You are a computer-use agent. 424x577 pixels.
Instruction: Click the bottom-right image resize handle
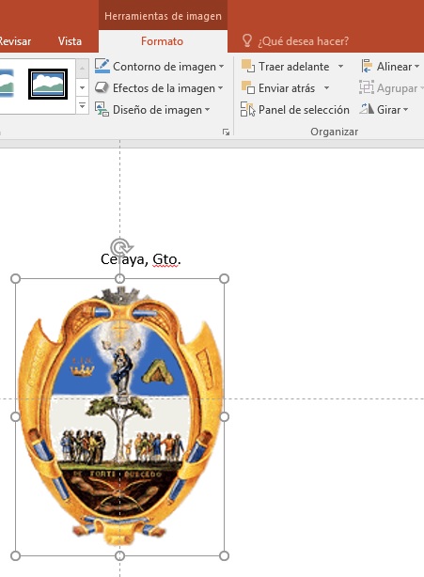pyautogui.click(x=224, y=555)
